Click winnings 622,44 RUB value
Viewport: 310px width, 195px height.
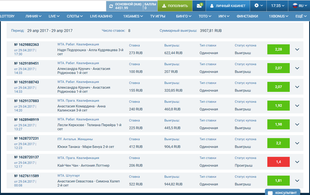[174, 53]
